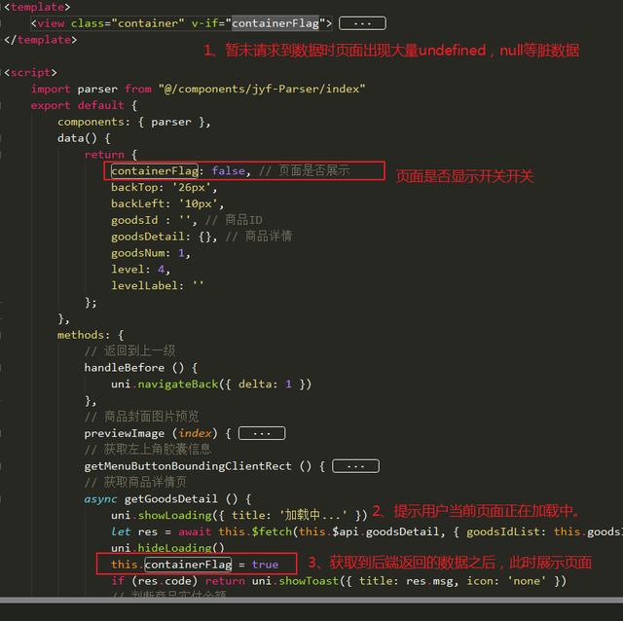Expand folded getMenuButtonBoundingClientRect method body
The height and width of the screenshot is (621, 623).
[x=355, y=466]
